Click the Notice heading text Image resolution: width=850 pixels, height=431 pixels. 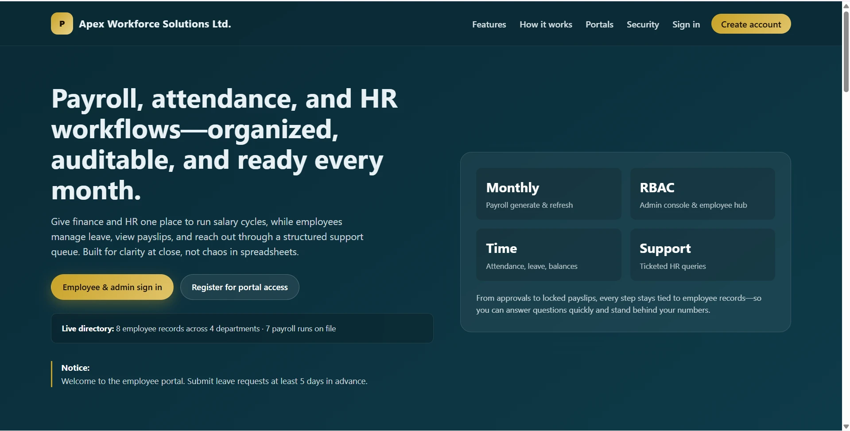coord(75,368)
